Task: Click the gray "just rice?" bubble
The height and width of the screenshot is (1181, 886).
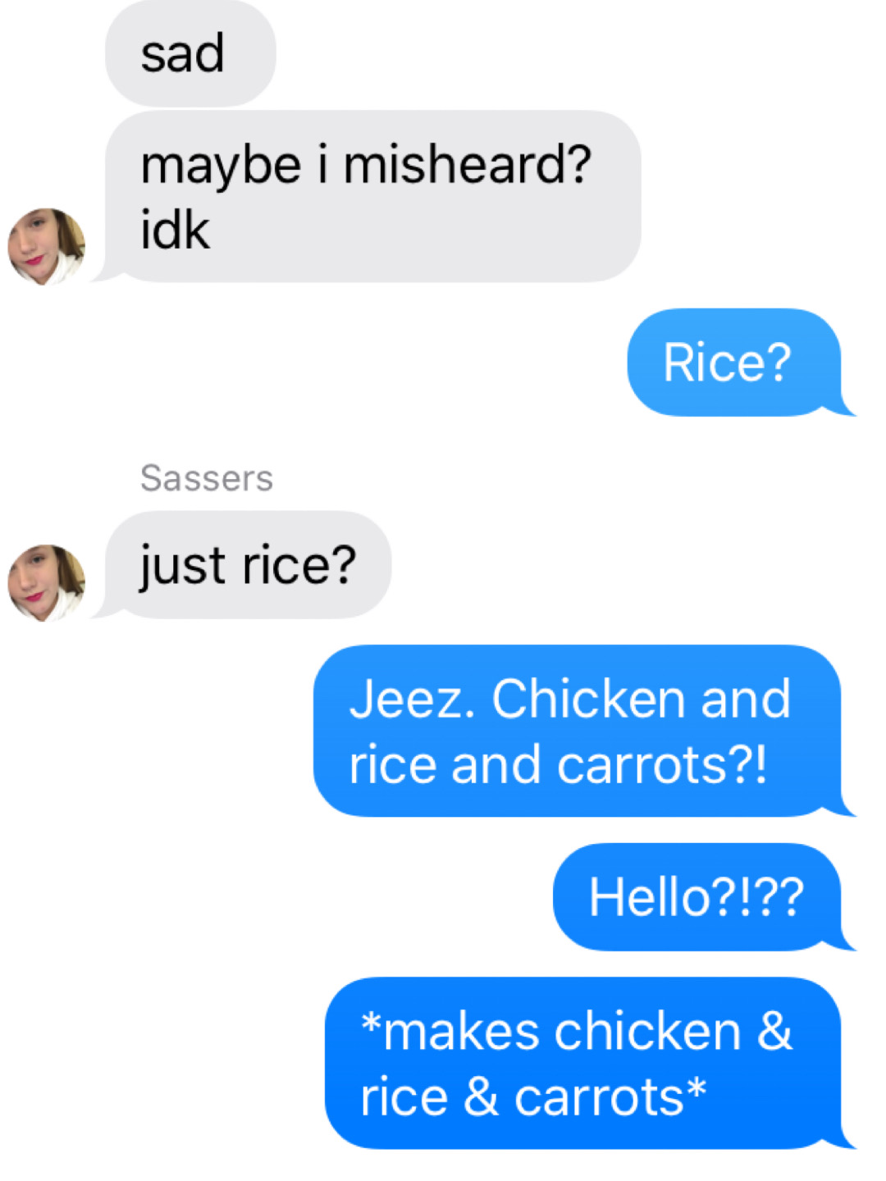Action: tap(248, 565)
